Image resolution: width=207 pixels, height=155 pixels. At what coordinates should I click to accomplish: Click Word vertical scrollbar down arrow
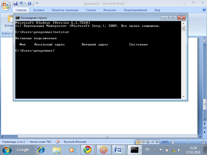(x=205, y=119)
